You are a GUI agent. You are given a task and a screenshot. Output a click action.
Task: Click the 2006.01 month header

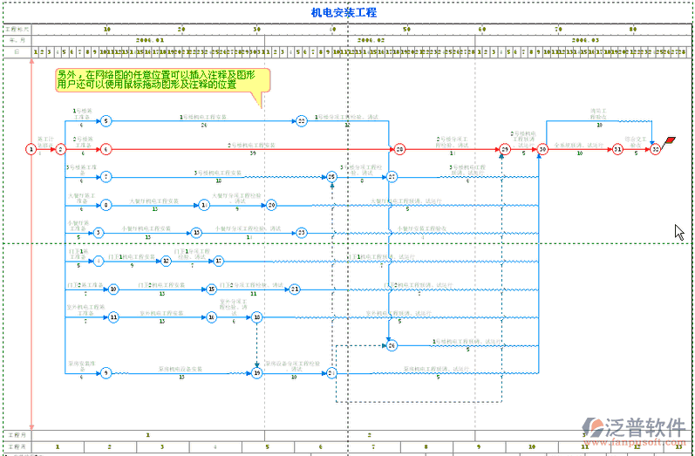(150, 40)
